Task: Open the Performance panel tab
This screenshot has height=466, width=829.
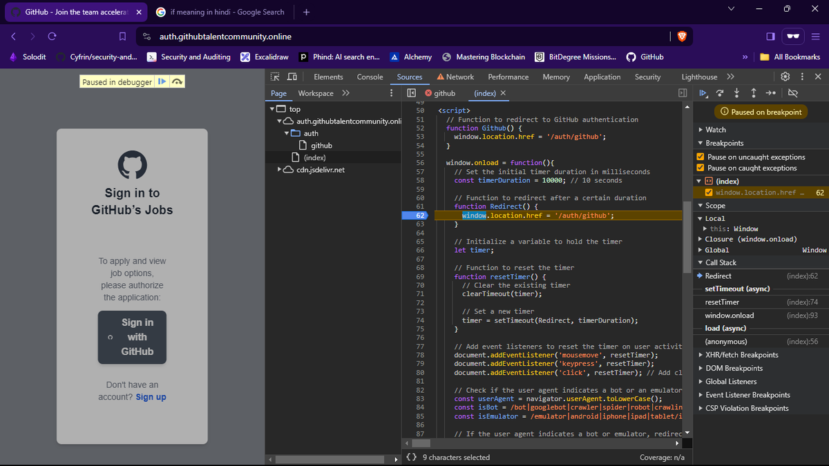Action: tap(508, 77)
